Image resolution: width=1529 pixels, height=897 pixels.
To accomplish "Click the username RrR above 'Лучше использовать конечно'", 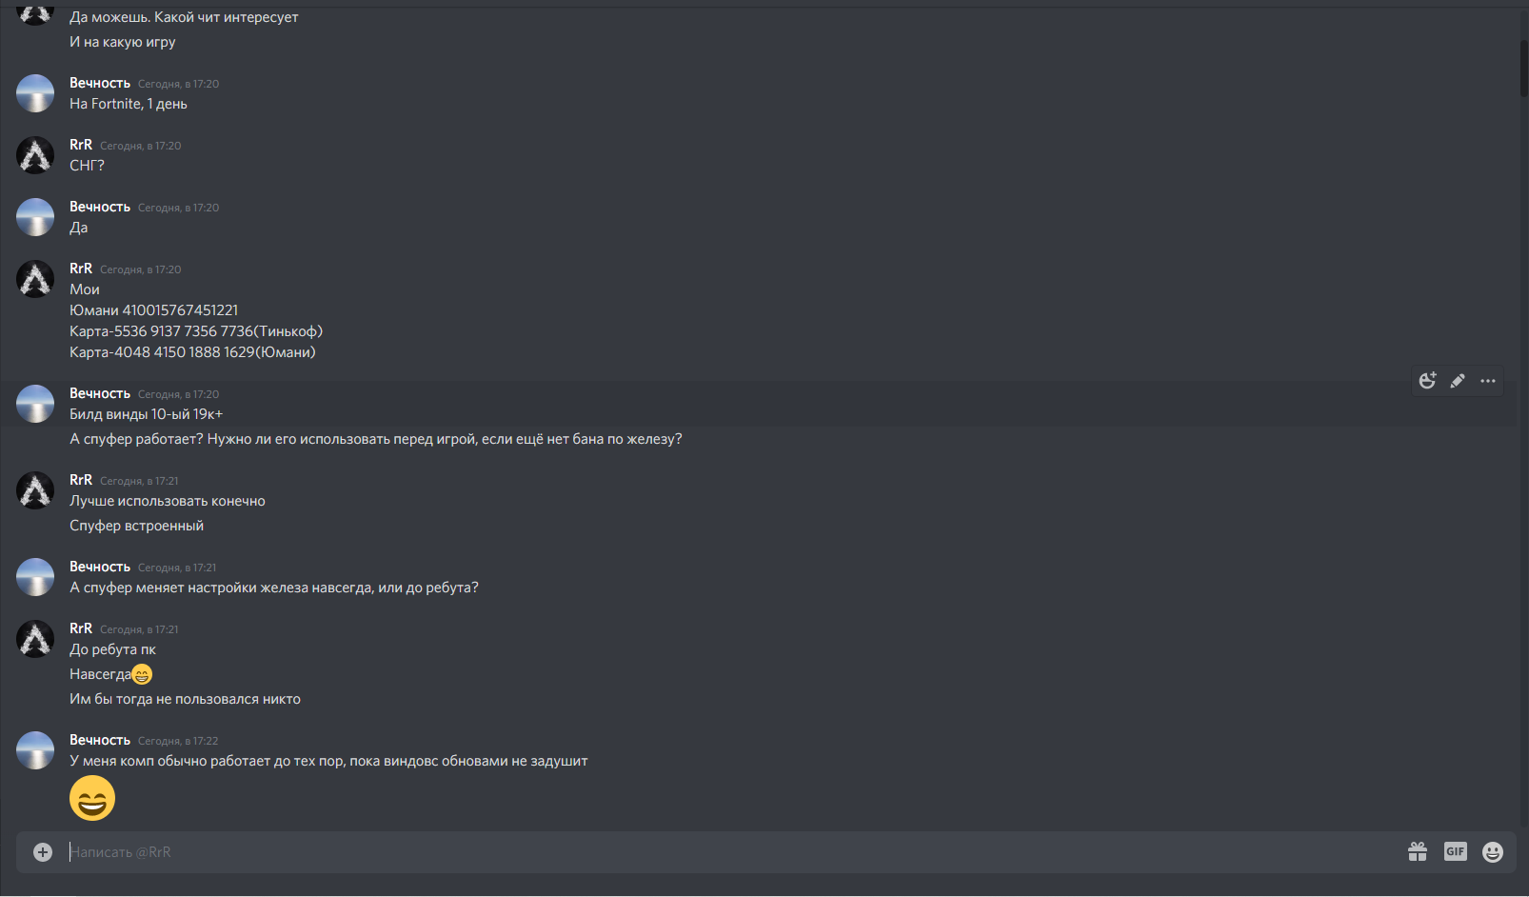I will (81, 480).
